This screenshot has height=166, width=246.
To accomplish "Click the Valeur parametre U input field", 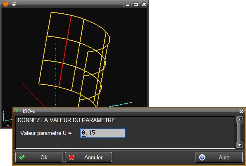I will coord(103,133).
